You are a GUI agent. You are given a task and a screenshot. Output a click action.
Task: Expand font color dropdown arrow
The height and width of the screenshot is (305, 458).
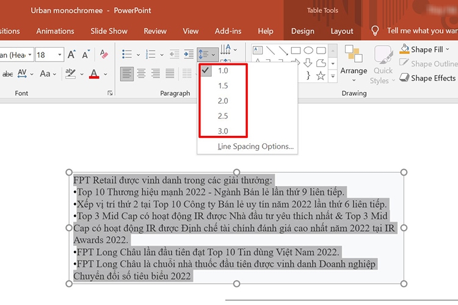[106, 74]
